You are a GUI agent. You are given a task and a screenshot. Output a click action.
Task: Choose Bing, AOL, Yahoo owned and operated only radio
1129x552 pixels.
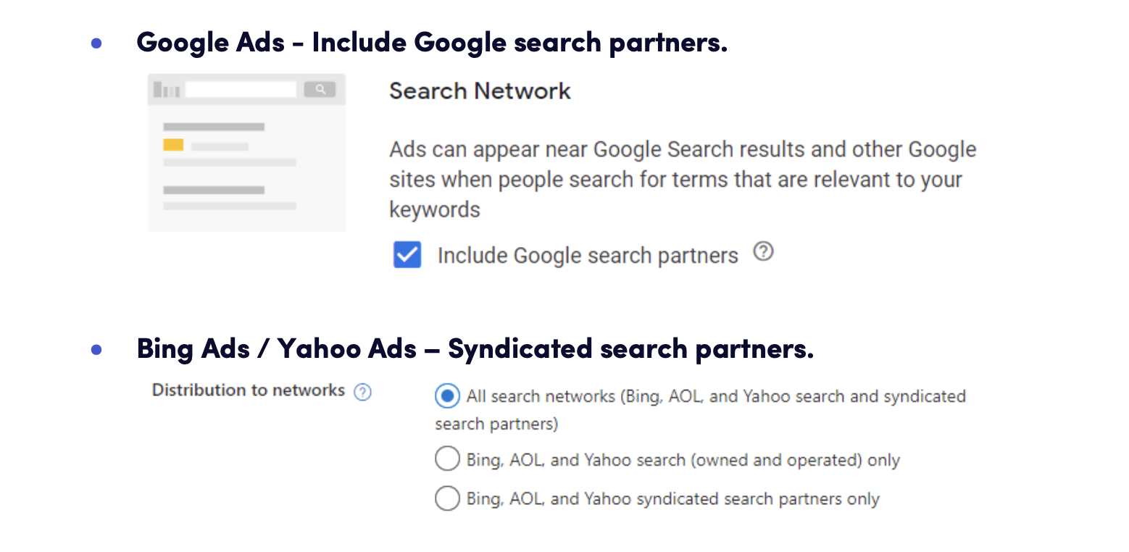tap(447, 459)
